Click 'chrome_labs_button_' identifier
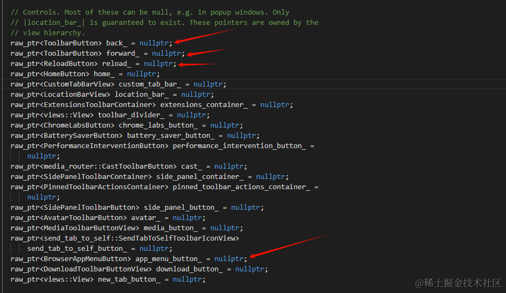This screenshot has width=506, height=293. point(158,125)
